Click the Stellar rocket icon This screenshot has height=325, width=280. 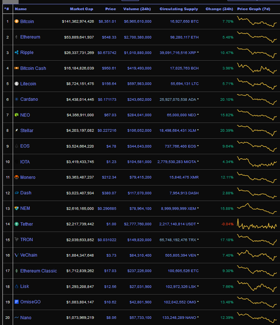17,130
